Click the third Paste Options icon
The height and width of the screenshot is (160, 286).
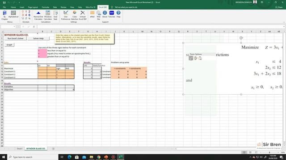[x=200, y=58]
